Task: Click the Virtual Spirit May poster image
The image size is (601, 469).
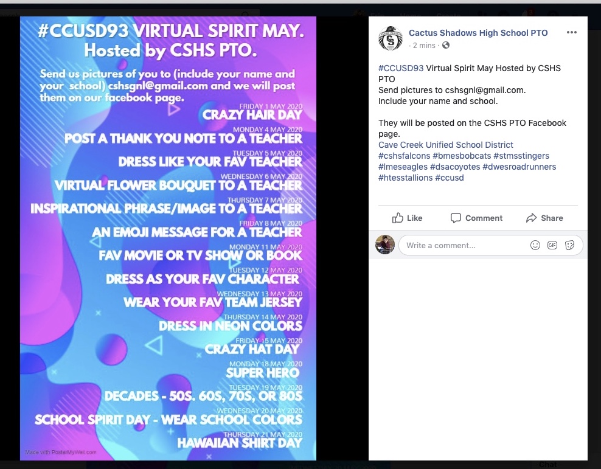Action: point(168,238)
